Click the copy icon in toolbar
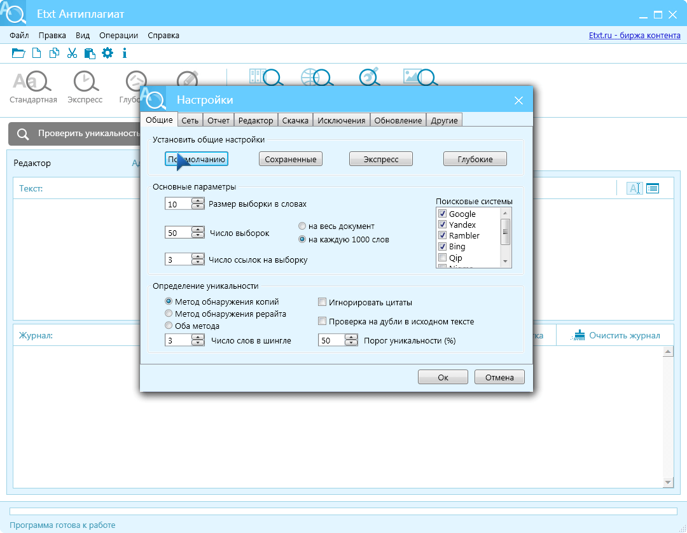This screenshot has width=687, height=533. pyautogui.click(x=54, y=53)
